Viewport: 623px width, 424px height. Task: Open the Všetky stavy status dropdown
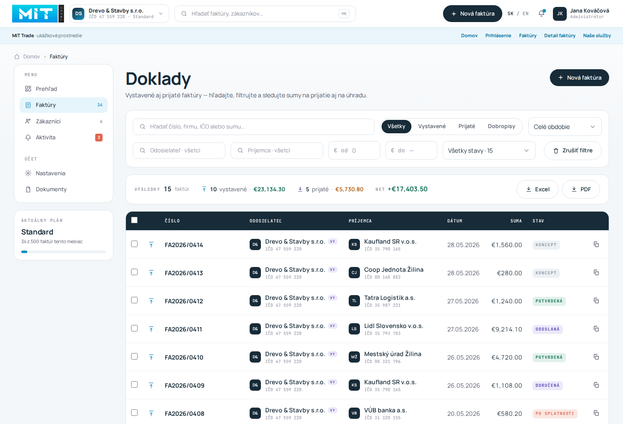pyautogui.click(x=489, y=151)
